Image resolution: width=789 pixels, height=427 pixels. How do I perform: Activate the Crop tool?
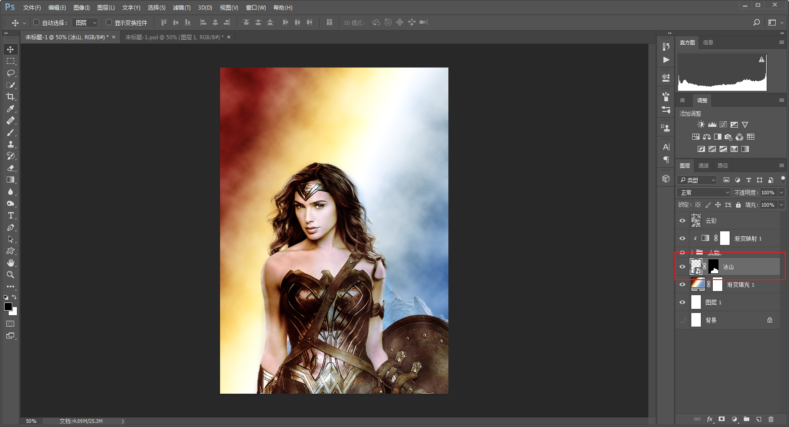(x=11, y=97)
